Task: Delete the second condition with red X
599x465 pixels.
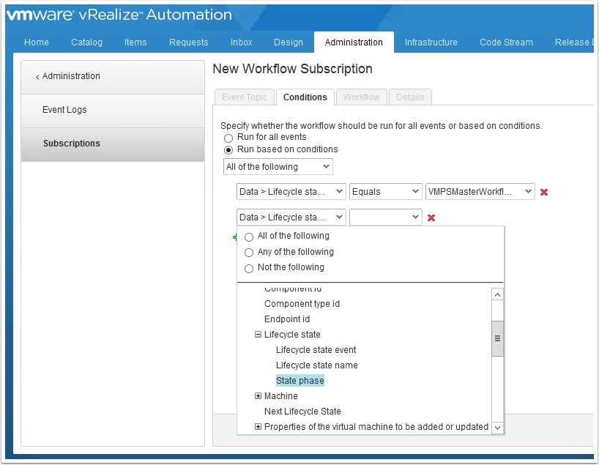Action: 431,217
